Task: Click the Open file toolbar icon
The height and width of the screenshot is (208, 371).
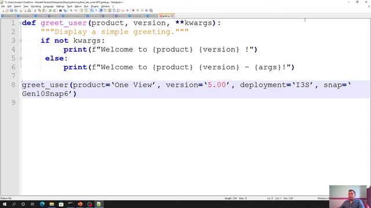Action: click(7, 10)
